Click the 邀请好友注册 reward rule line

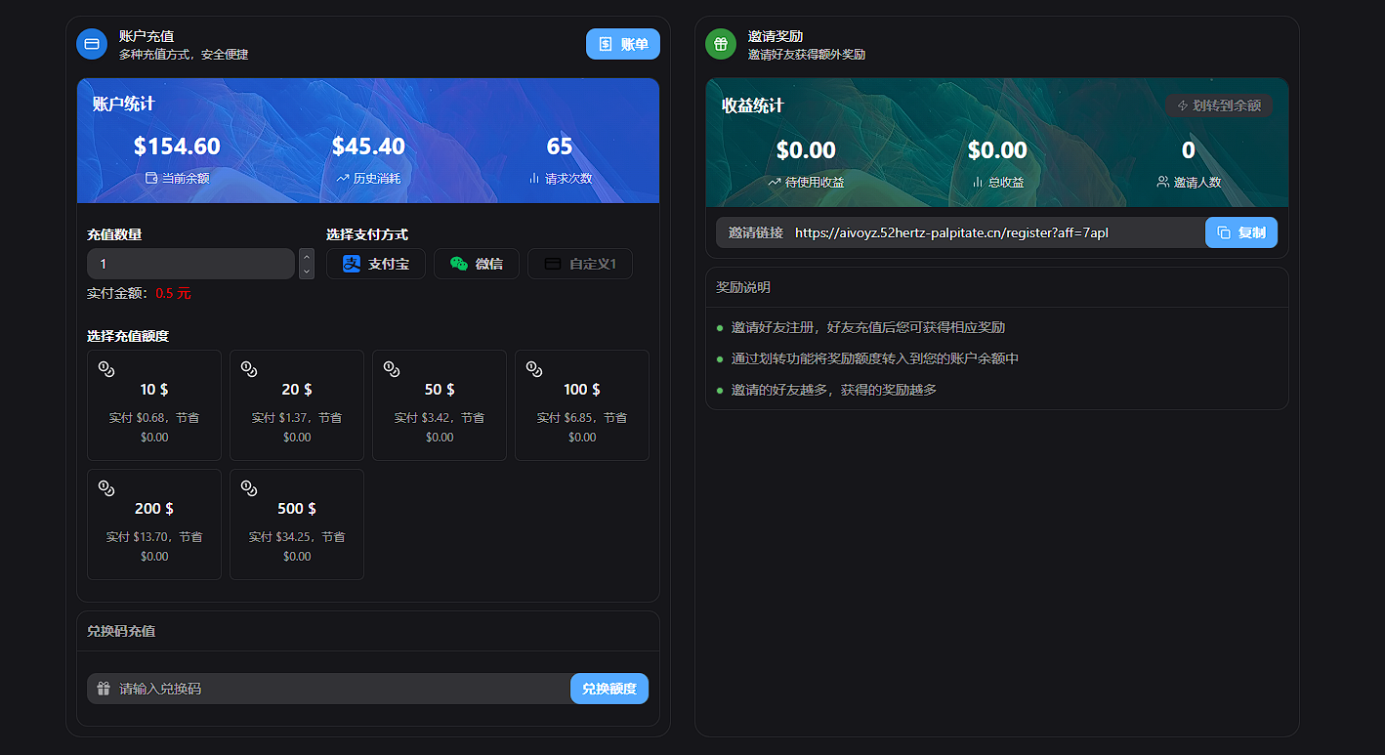pos(868,327)
